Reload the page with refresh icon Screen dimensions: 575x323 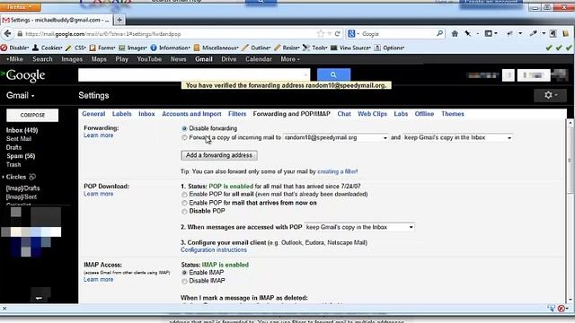click(x=338, y=34)
